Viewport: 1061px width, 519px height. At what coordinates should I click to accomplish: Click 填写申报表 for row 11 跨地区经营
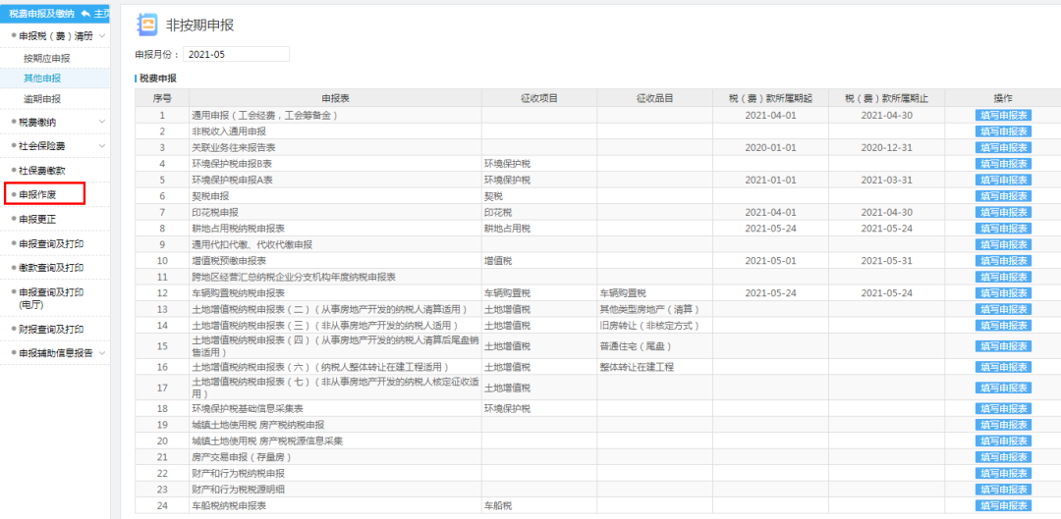[1003, 277]
